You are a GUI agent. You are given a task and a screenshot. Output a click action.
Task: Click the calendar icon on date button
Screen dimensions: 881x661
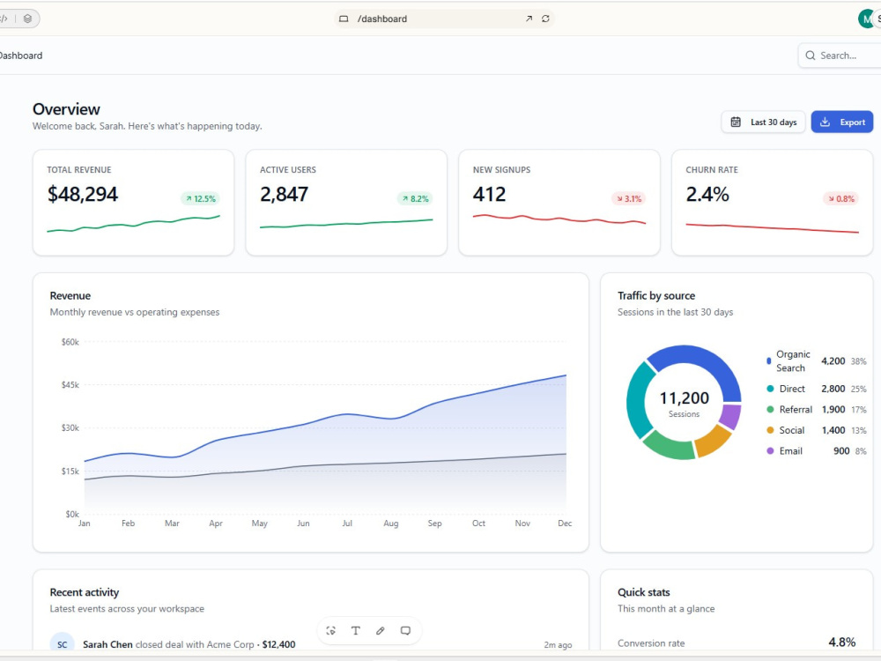736,122
